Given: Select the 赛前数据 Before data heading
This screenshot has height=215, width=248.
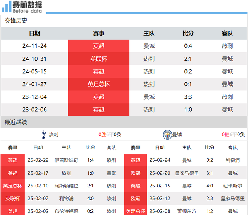Looking at the screenshot, I should point(27,7).
